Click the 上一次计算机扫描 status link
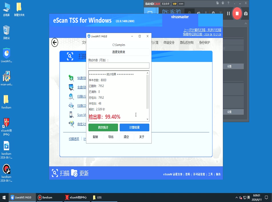The image size is (272, 202). point(202,30)
